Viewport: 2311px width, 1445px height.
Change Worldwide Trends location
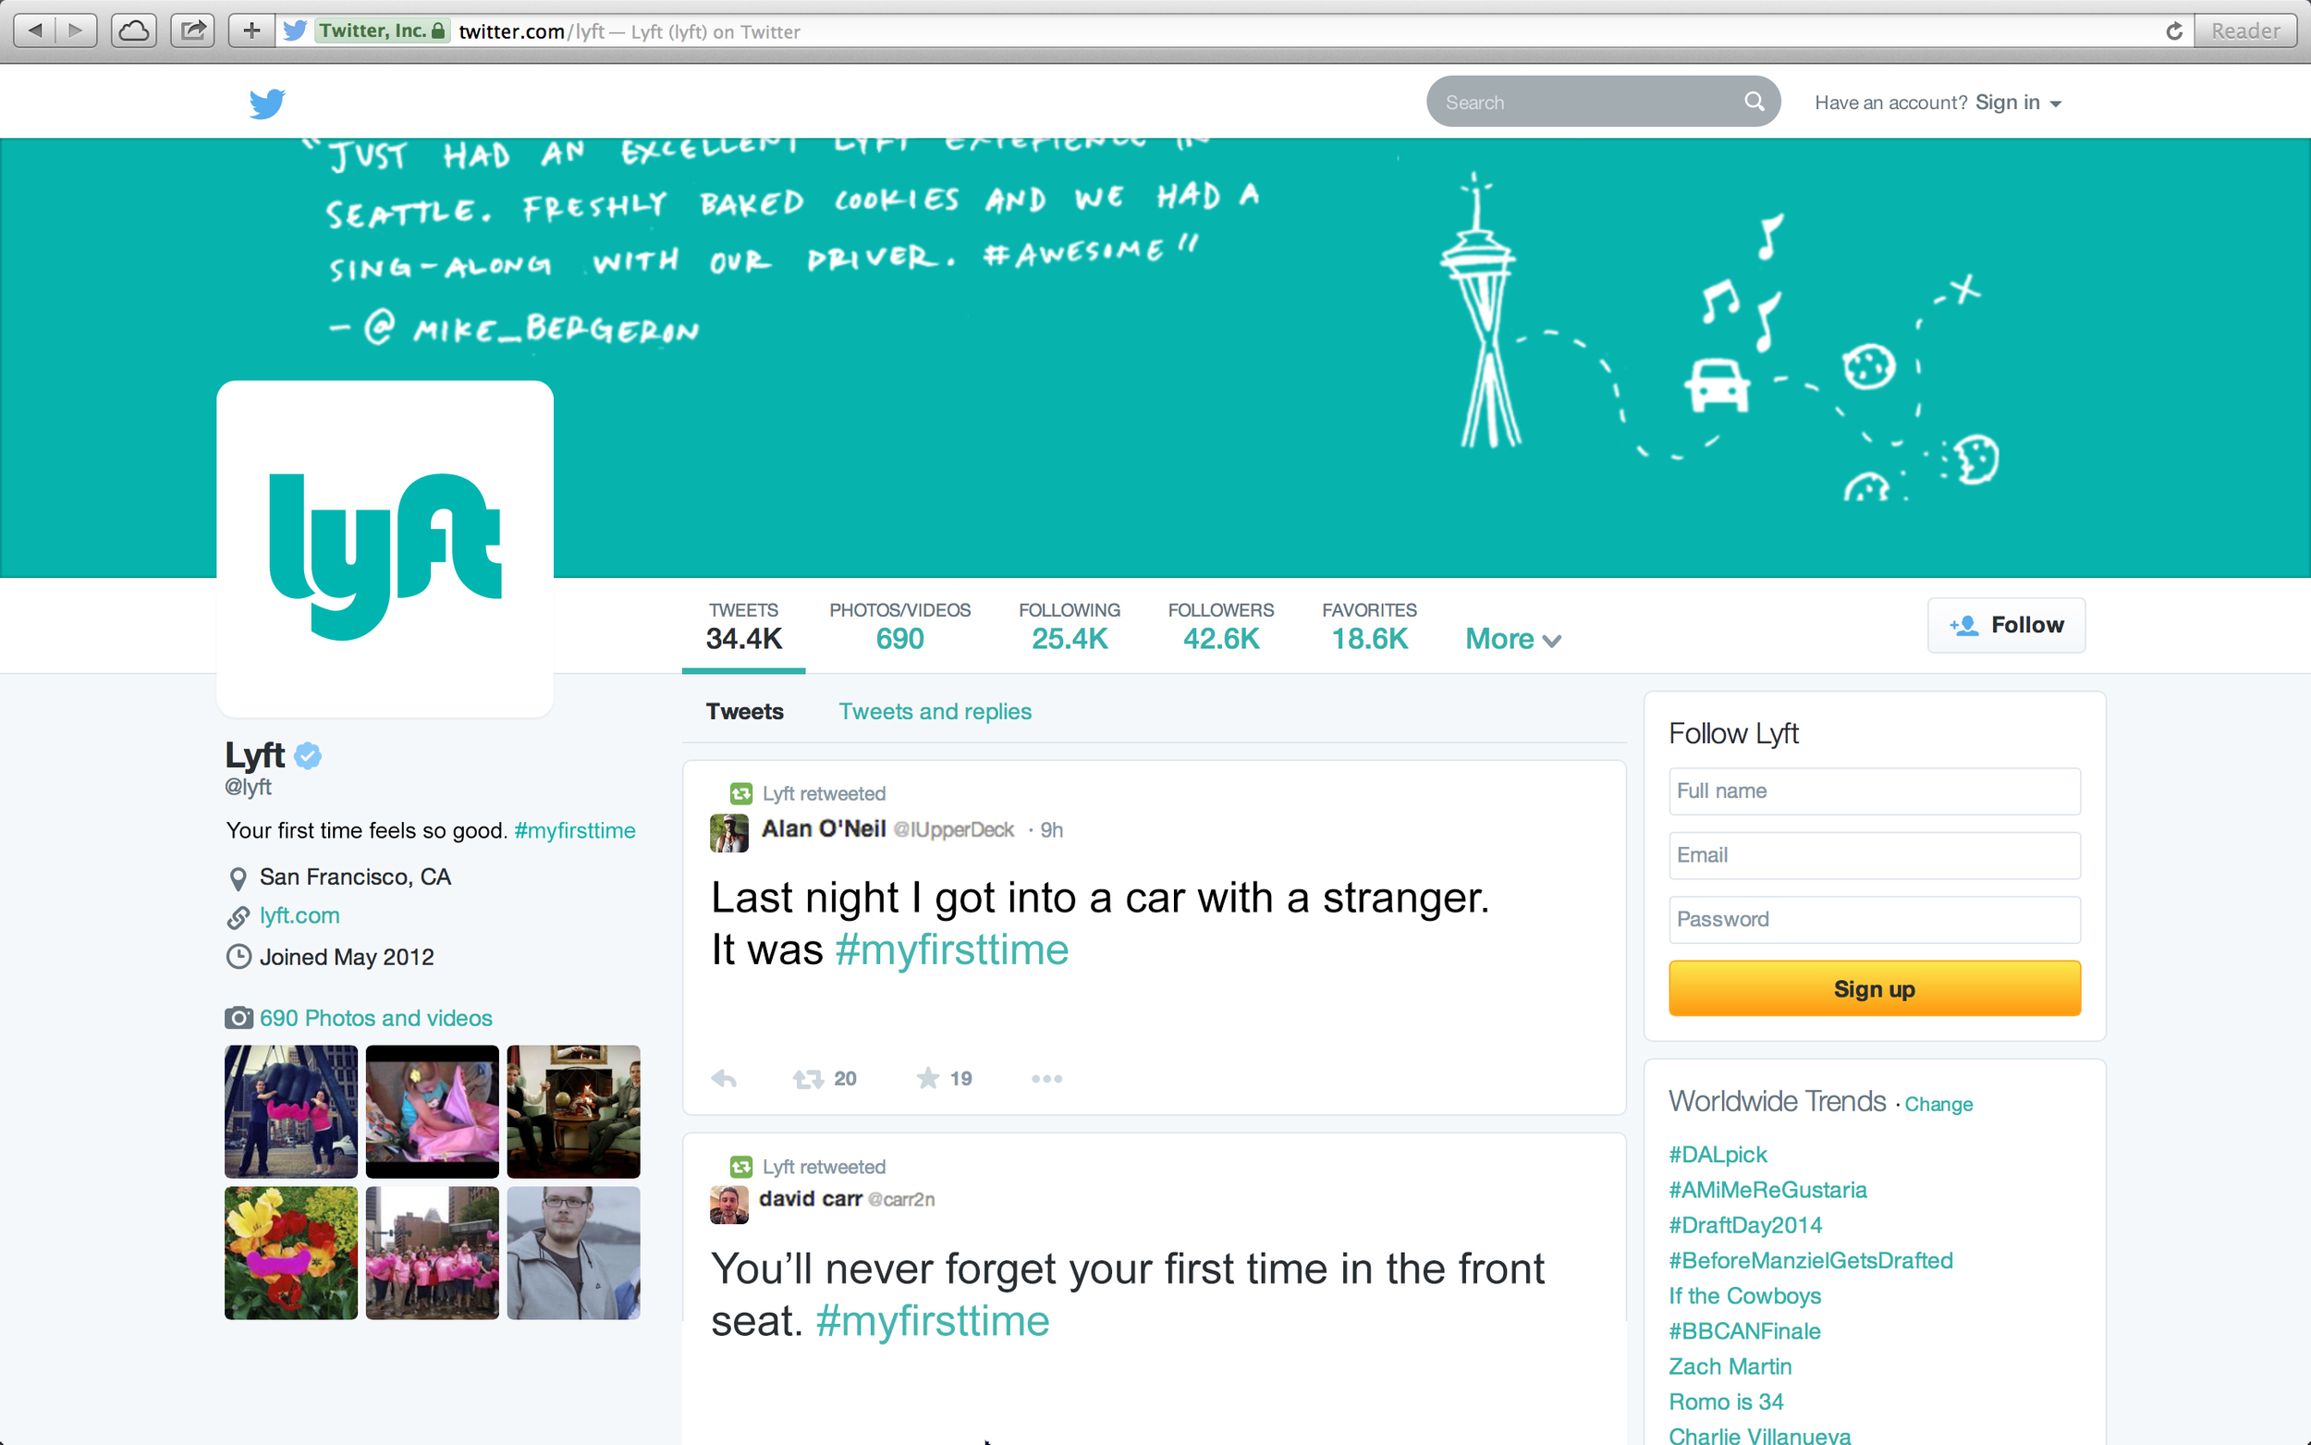coord(1938,1104)
